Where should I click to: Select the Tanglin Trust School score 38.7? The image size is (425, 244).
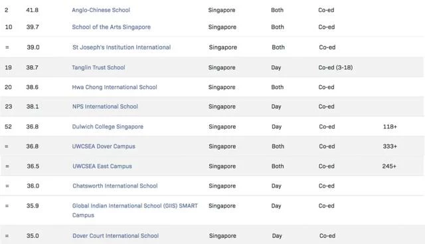point(33,67)
